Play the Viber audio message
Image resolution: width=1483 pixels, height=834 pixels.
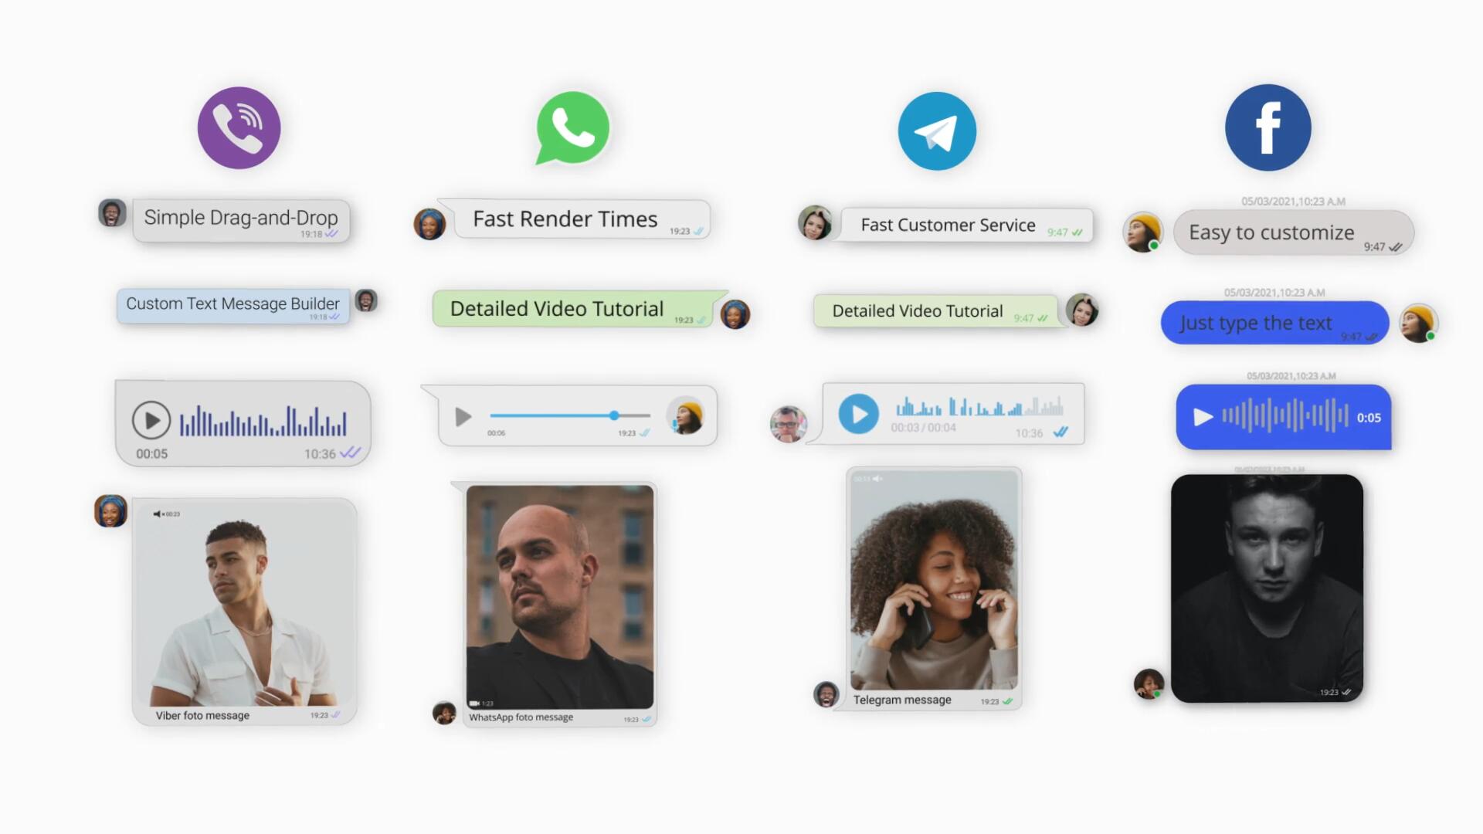pos(150,419)
